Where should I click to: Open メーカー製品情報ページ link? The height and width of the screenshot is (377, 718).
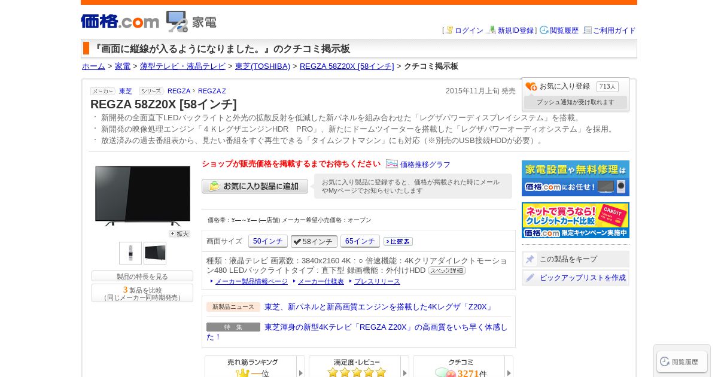tap(251, 281)
